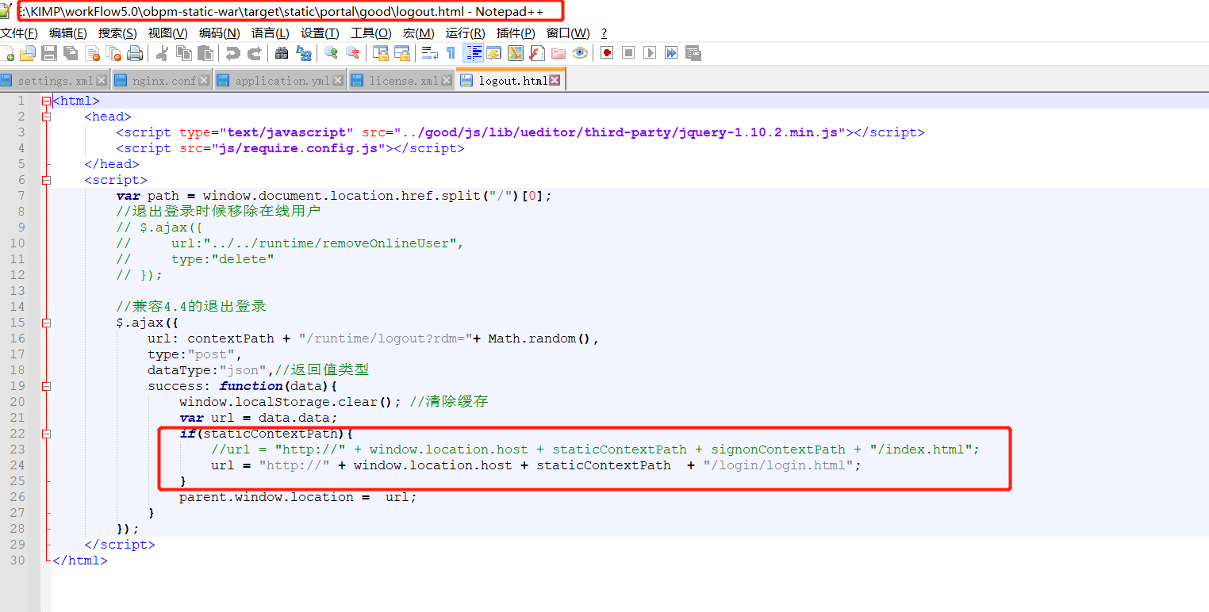Toggle synchronized horizontal scrolling

tap(402, 53)
